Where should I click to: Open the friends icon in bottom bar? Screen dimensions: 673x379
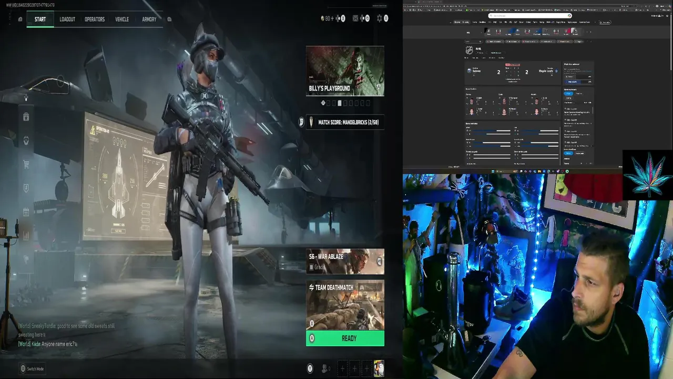coord(325,369)
